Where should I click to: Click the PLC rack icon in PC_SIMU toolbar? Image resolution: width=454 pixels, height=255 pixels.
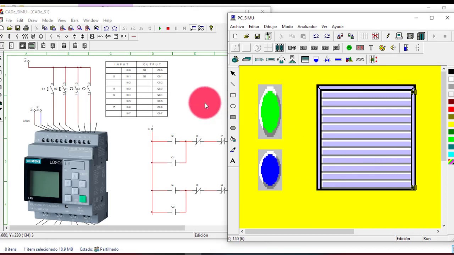(421, 36)
